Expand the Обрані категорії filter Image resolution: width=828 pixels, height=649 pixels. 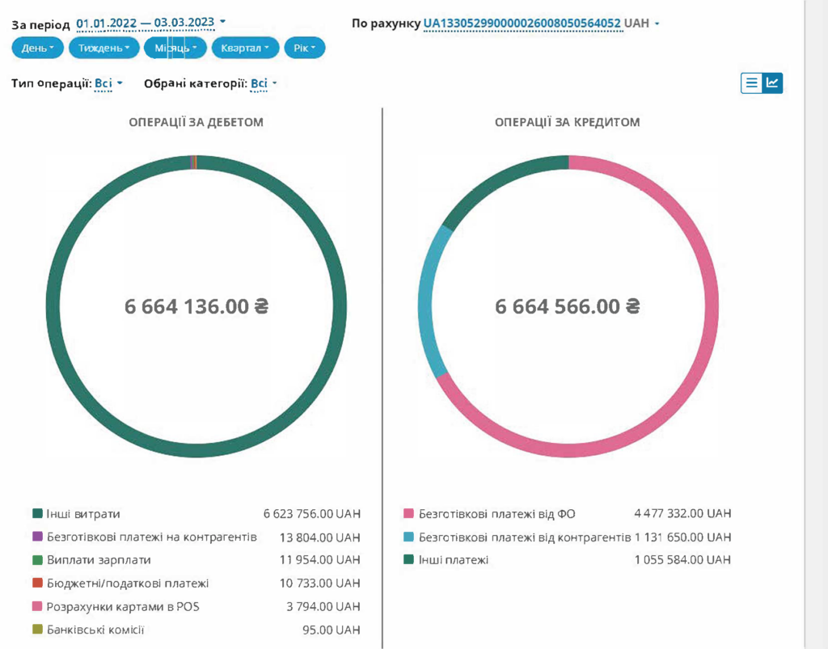click(x=264, y=83)
